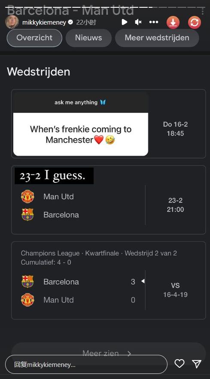Click the red refresh icon

coord(195,22)
